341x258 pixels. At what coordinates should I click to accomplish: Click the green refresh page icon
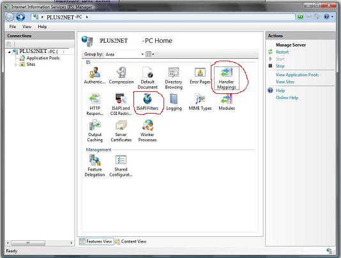point(301,17)
